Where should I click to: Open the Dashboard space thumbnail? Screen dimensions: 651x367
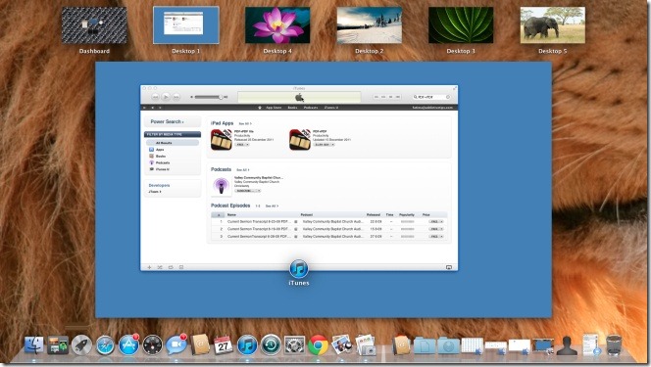[94, 25]
